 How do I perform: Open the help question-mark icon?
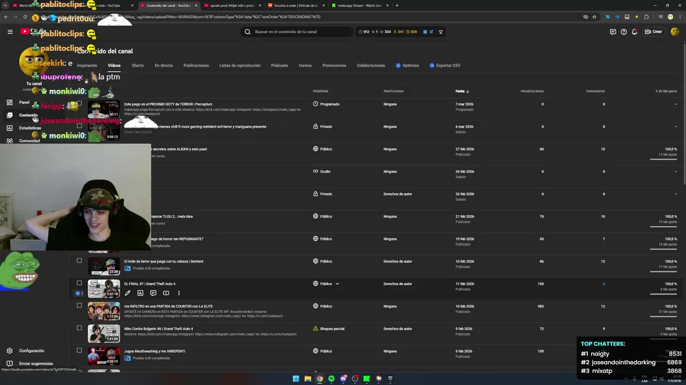coord(624,32)
